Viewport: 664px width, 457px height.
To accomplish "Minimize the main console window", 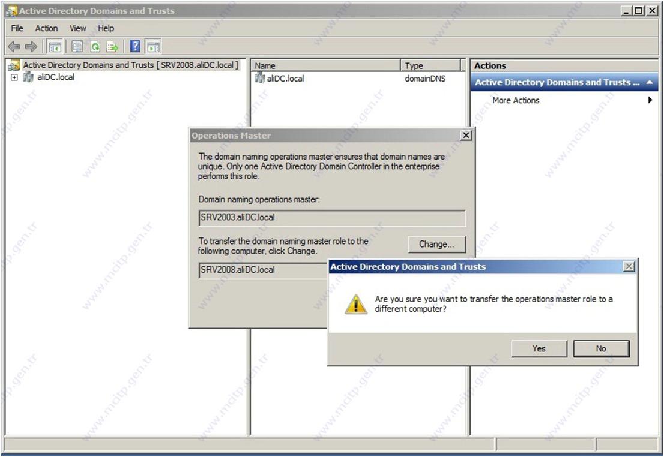I will tap(626, 11).
